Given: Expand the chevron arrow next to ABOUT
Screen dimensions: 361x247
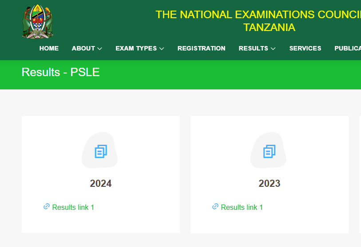Looking at the screenshot, I should point(100,49).
